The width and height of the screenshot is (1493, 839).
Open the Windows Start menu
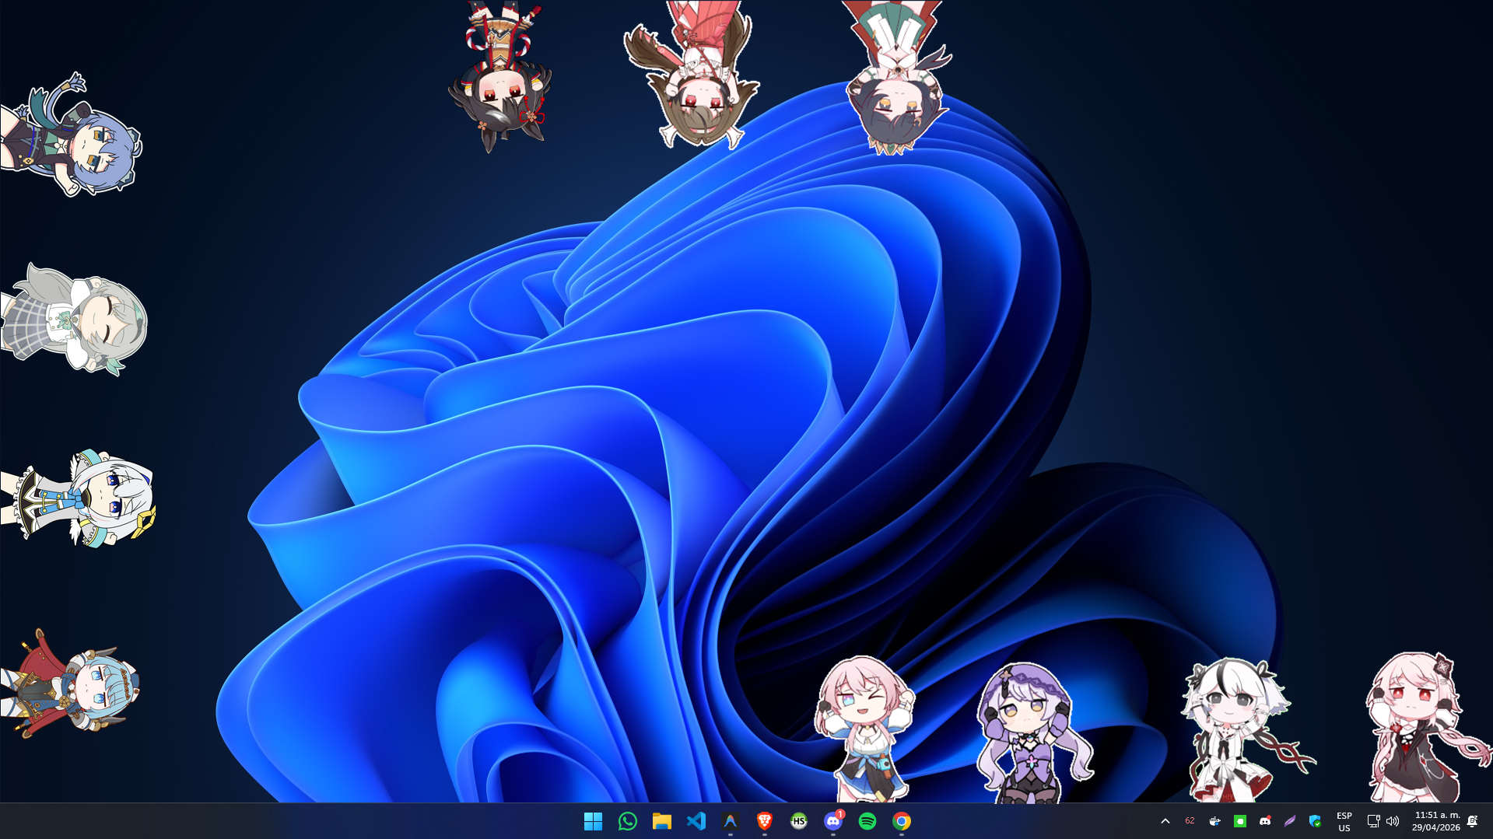pyautogui.click(x=593, y=821)
